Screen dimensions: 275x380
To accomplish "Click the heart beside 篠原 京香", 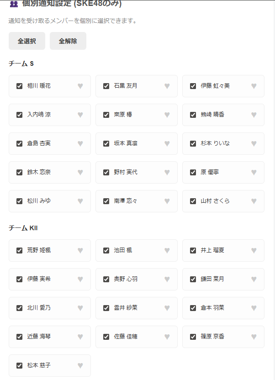I will 254,337.
